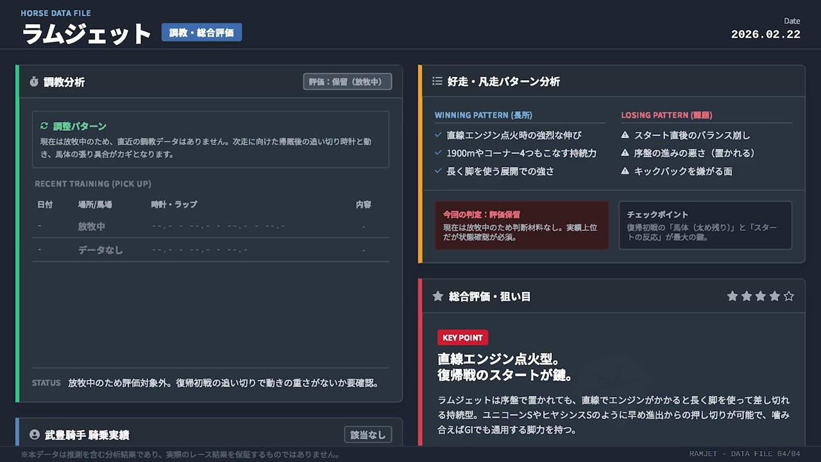Click the checkmark next to 1900mやコーナー4つもこなす持続力

click(x=438, y=153)
